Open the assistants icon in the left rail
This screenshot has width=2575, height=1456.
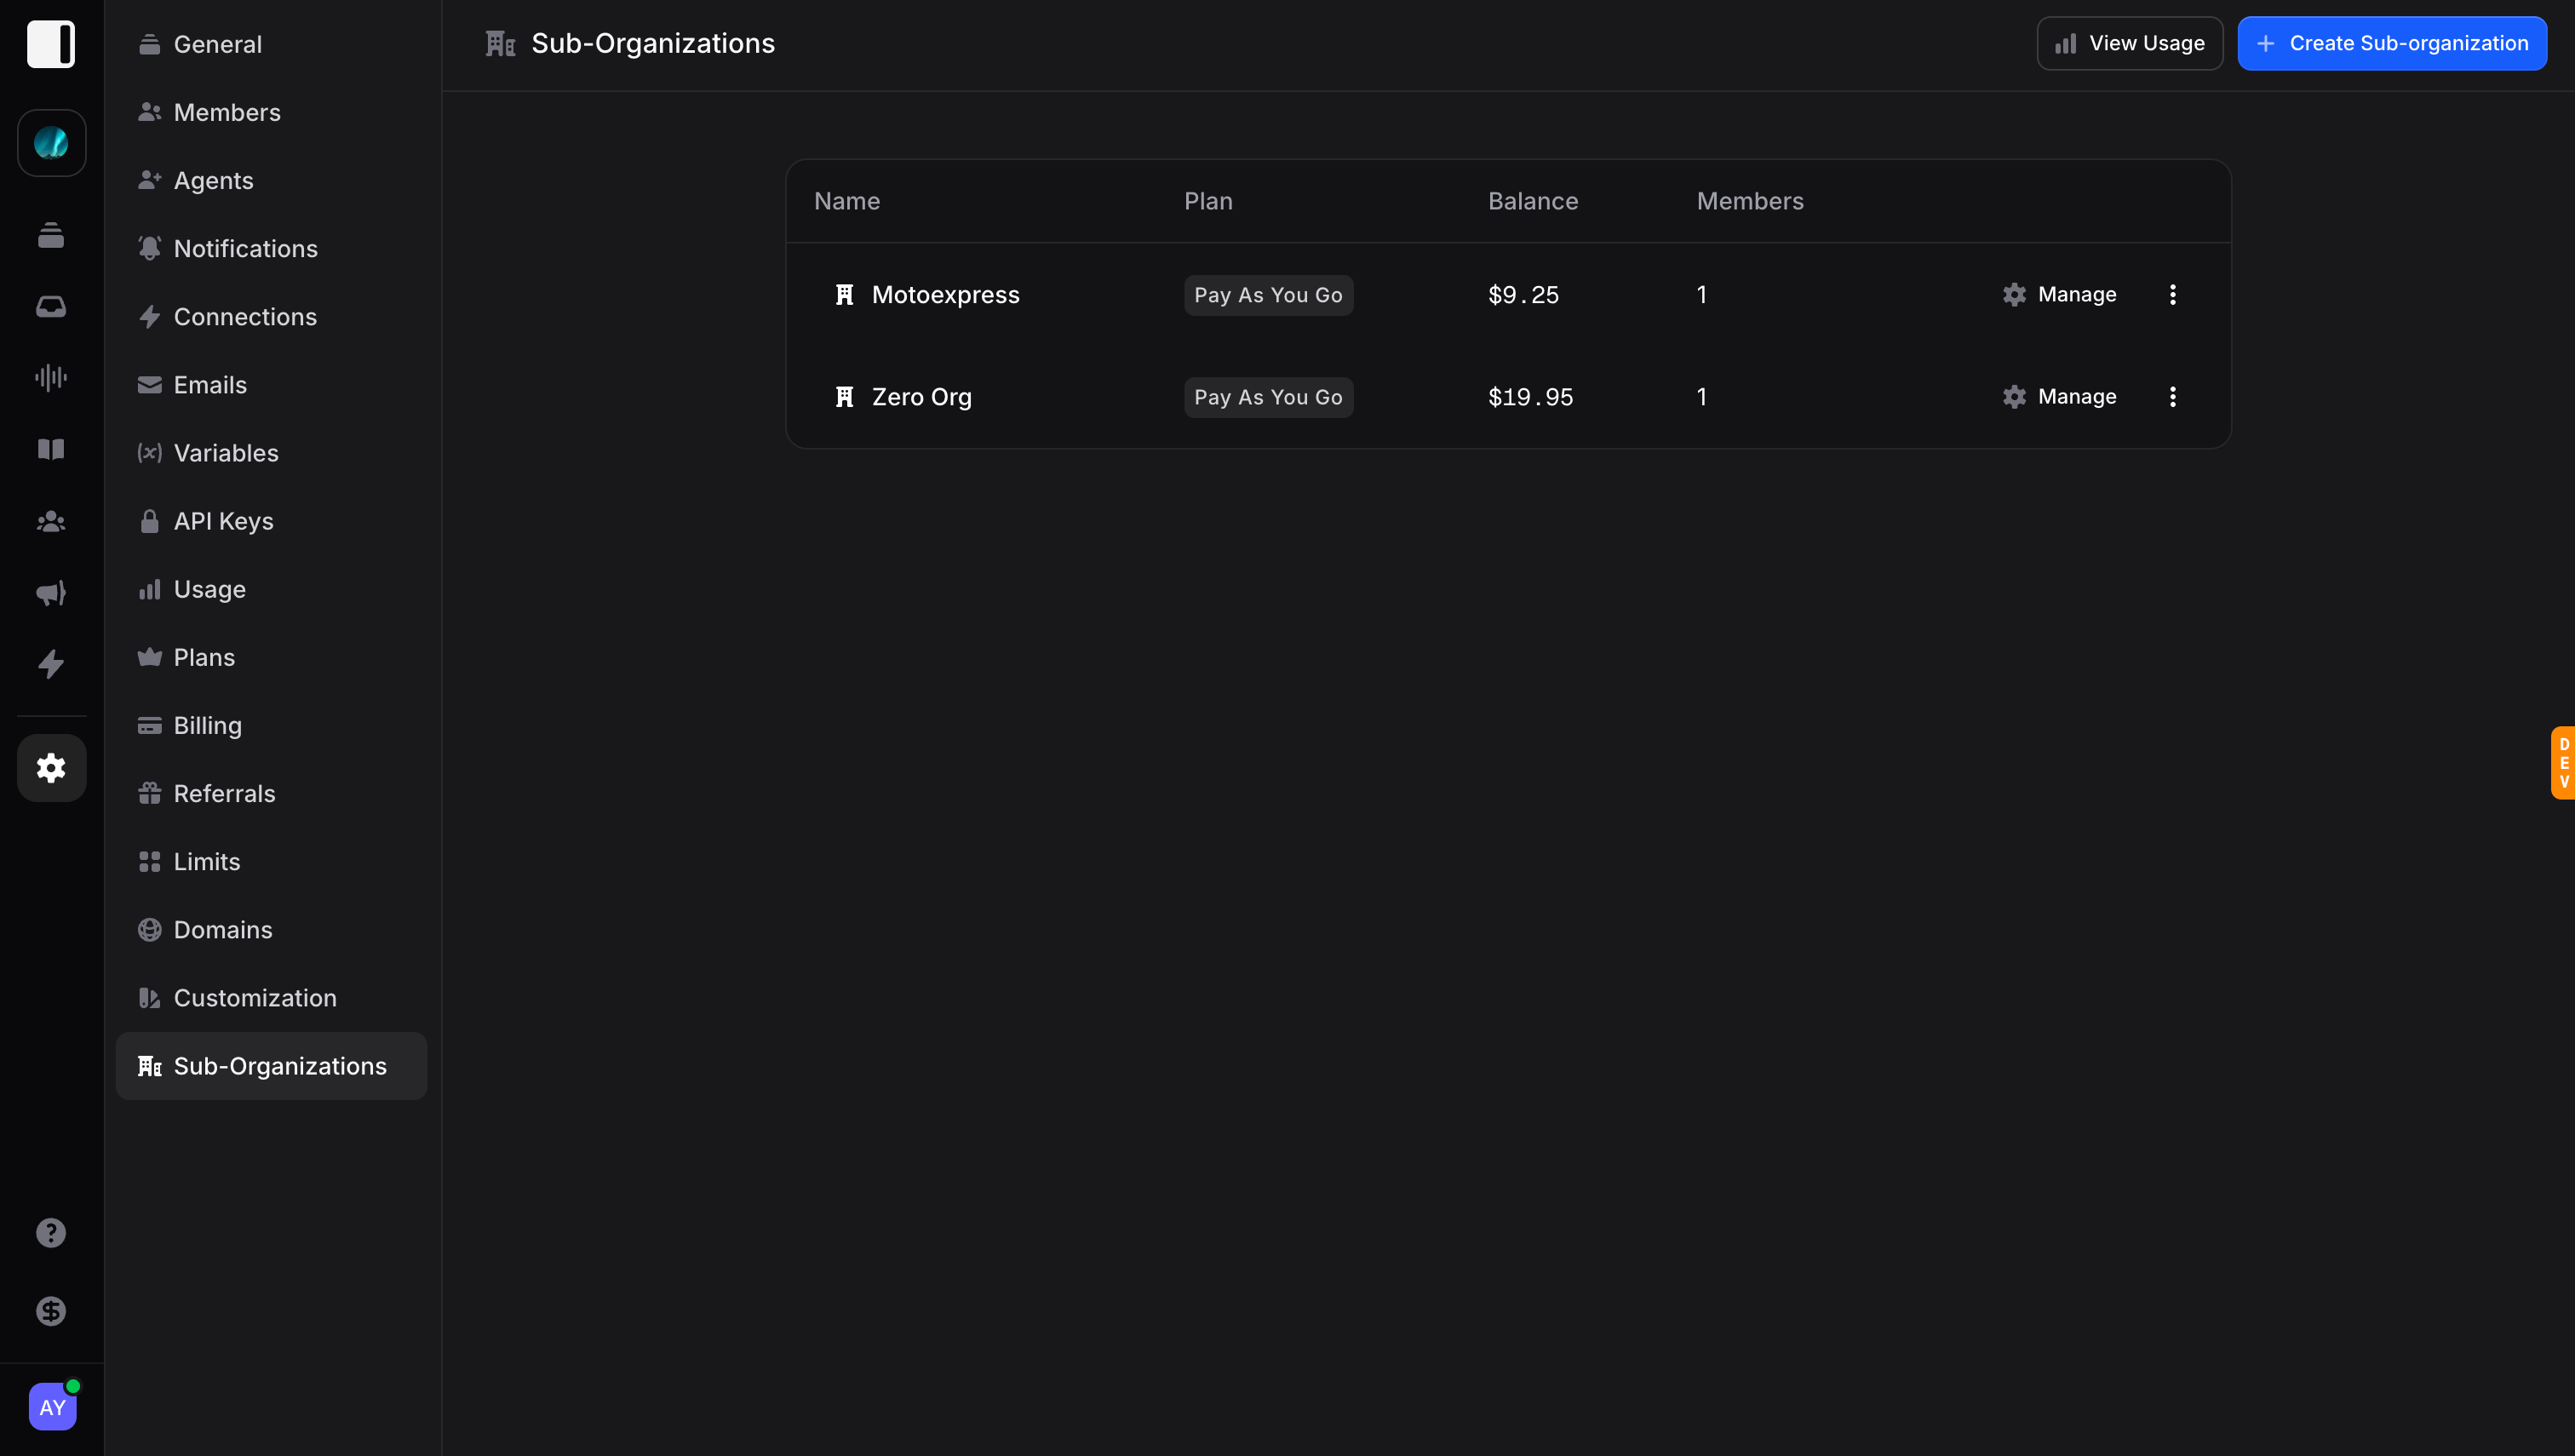coord(50,236)
